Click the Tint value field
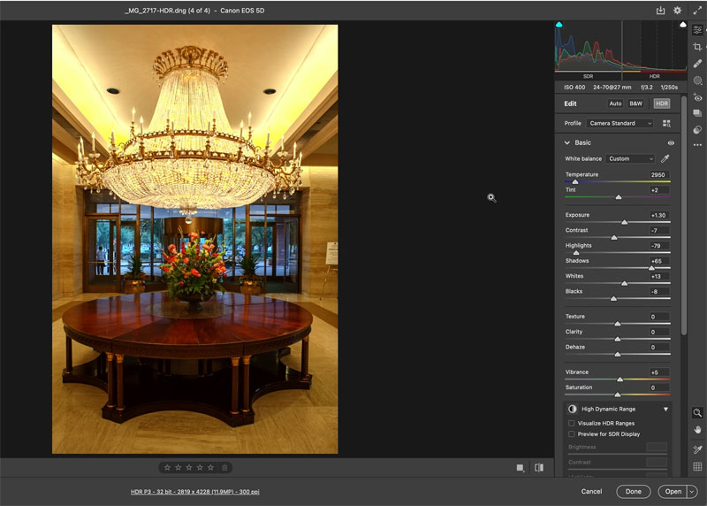 pos(658,190)
